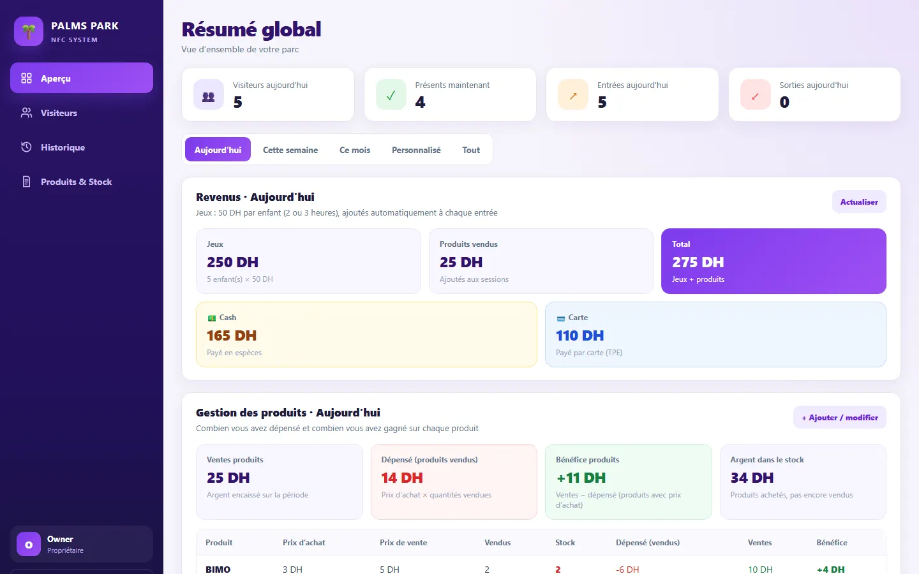
Task: Click the Jeux 250 DH card
Action: (x=308, y=261)
